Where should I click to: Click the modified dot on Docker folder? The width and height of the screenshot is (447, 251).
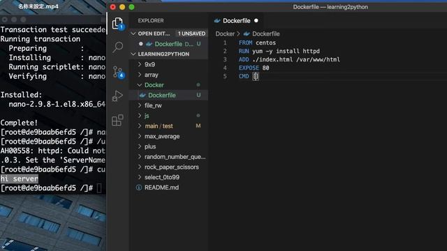[198, 85]
